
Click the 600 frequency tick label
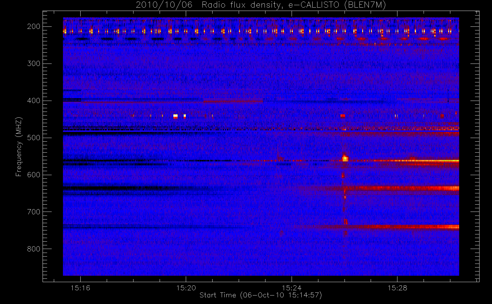point(34,175)
